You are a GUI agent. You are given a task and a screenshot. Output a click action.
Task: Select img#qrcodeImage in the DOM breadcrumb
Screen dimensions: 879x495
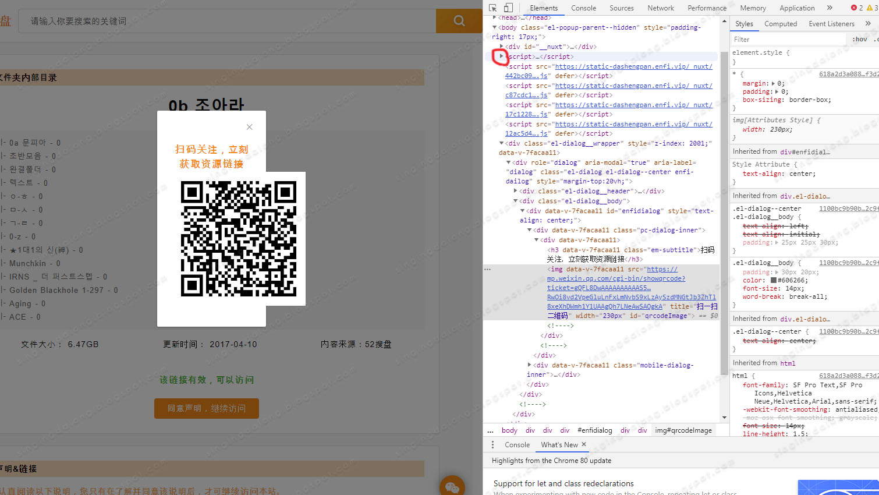coord(683,430)
